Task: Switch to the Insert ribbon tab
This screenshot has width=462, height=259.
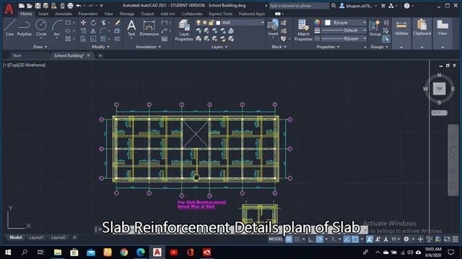Action: (43, 14)
